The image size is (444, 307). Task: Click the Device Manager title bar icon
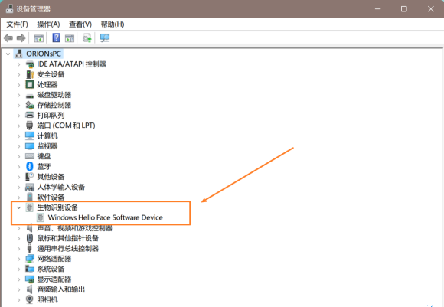tap(10, 8)
